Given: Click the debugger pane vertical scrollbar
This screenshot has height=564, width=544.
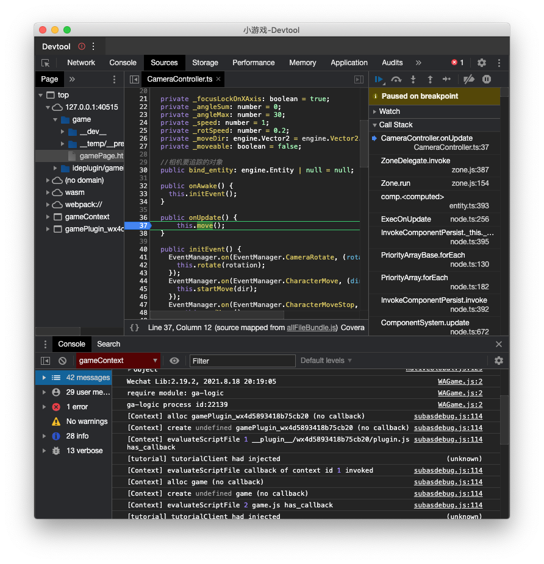Looking at the screenshot, I should pos(505,92).
